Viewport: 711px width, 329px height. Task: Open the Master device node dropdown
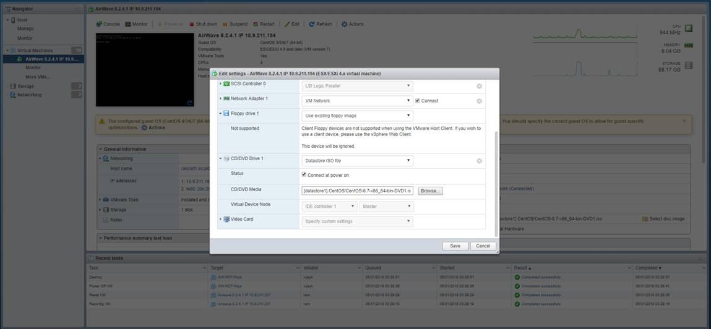[x=386, y=206]
